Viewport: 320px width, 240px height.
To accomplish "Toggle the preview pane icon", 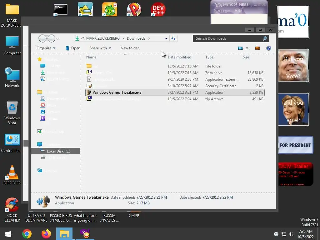I will coord(257,48).
